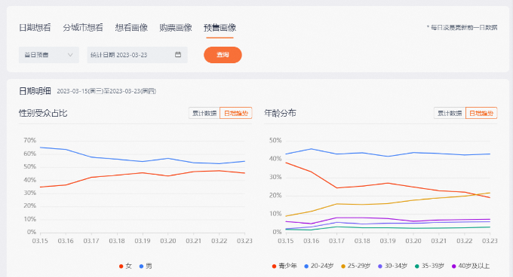Viewport: 513px width, 277px height.
Task: Hide the 40岁及以上 series via legend
Action: (471, 266)
